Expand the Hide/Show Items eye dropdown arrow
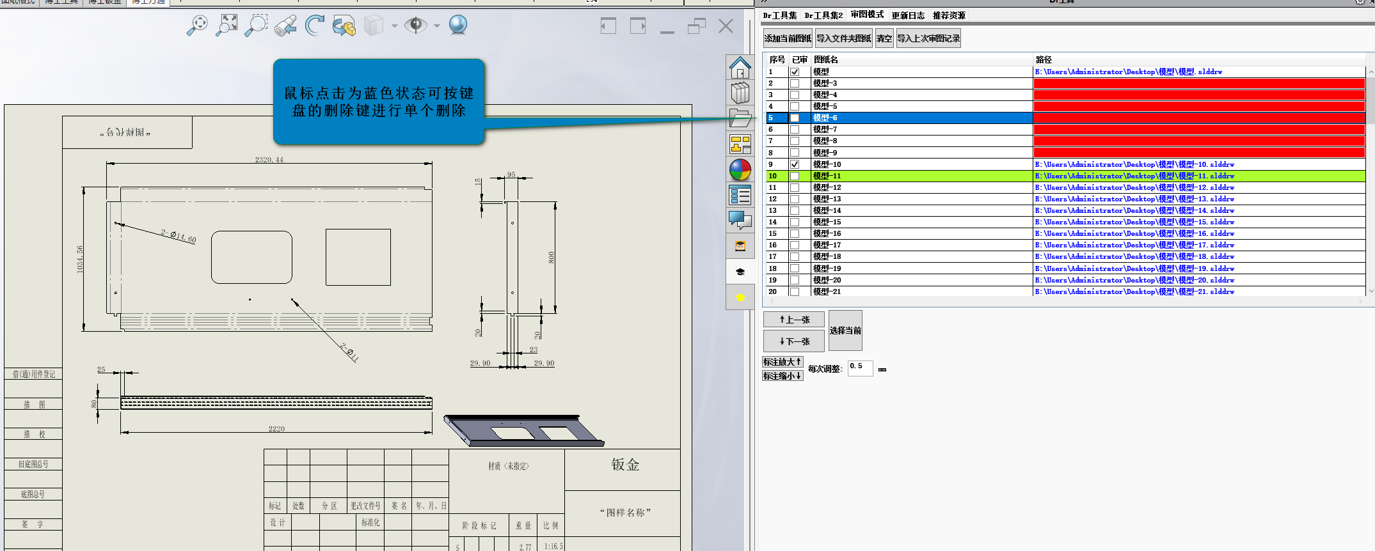Viewport: 1375px width, 551px height. 437,26
